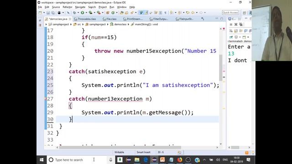This screenshot has height=164, width=292.
Task: Click the Back navigation arrow icon
Action: 193,13
